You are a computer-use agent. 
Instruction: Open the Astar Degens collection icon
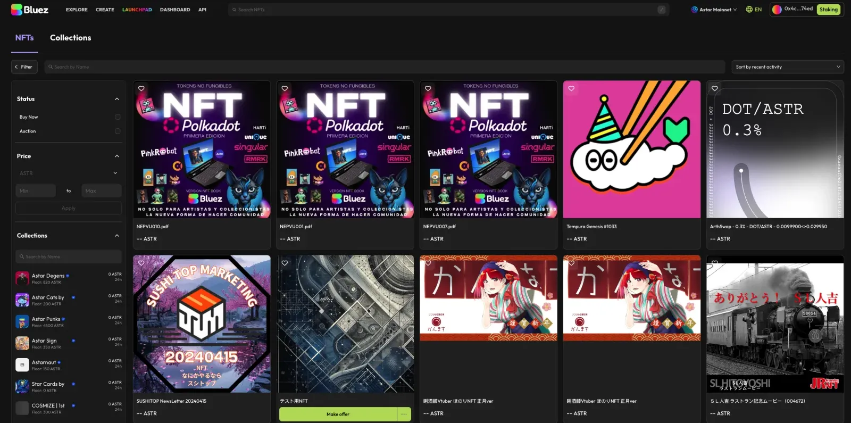click(x=22, y=278)
